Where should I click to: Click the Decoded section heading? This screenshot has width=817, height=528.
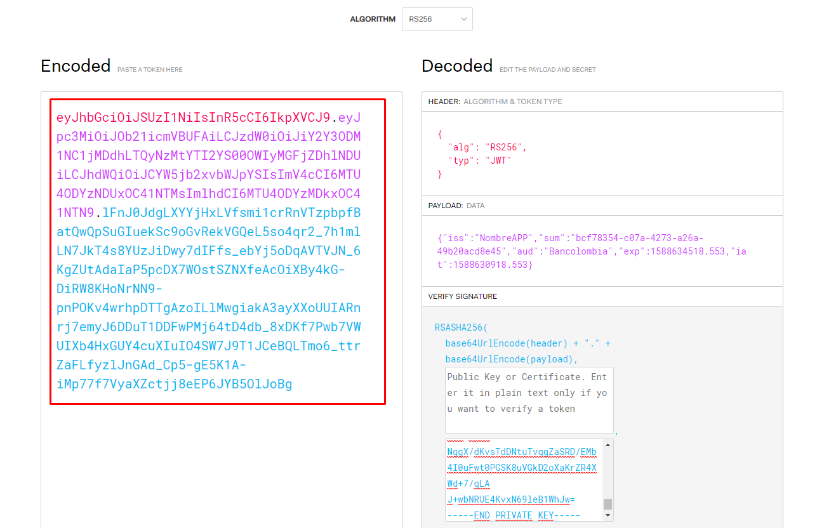(457, 65)
